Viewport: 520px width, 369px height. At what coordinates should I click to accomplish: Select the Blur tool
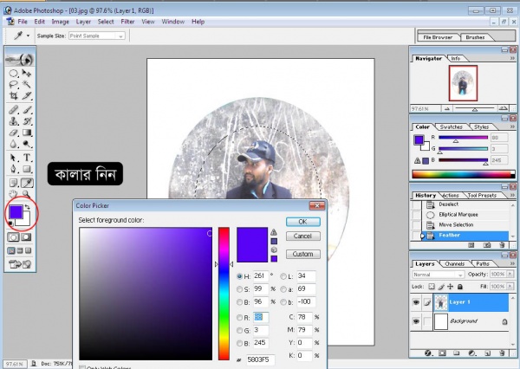(x=13, y=144)
